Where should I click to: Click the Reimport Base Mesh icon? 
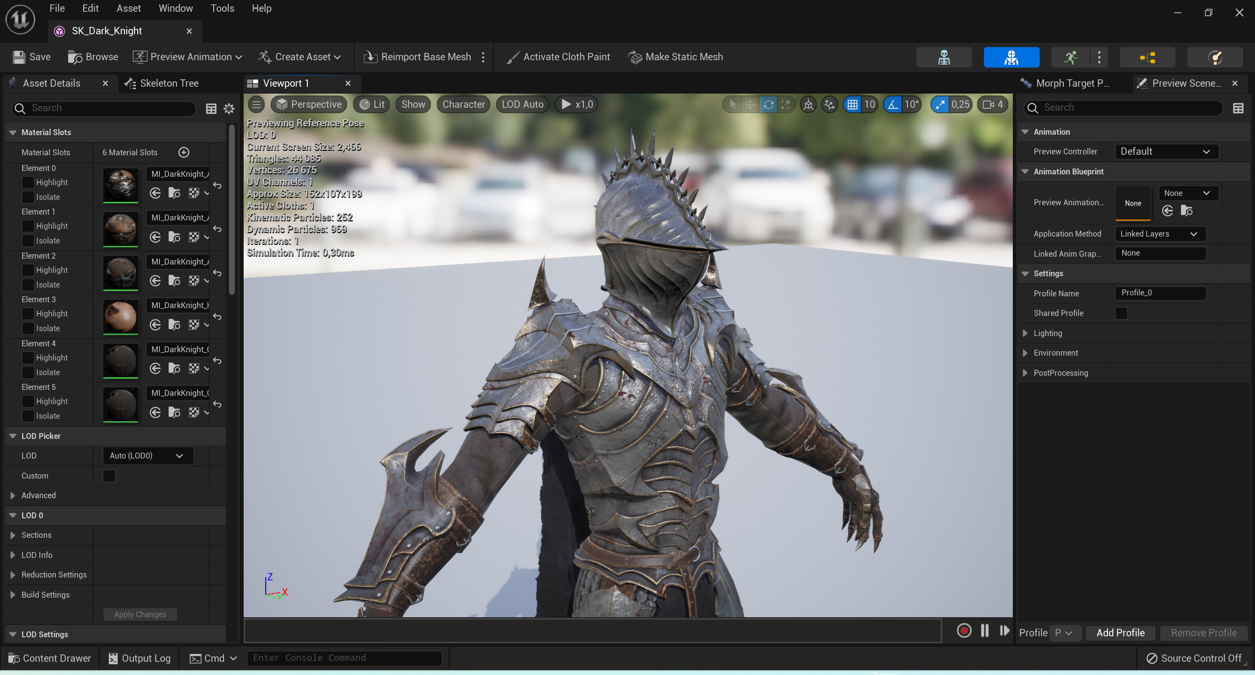tap(370, 57)
